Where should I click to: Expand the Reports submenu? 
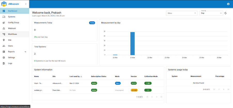click(x=25, y=52)
